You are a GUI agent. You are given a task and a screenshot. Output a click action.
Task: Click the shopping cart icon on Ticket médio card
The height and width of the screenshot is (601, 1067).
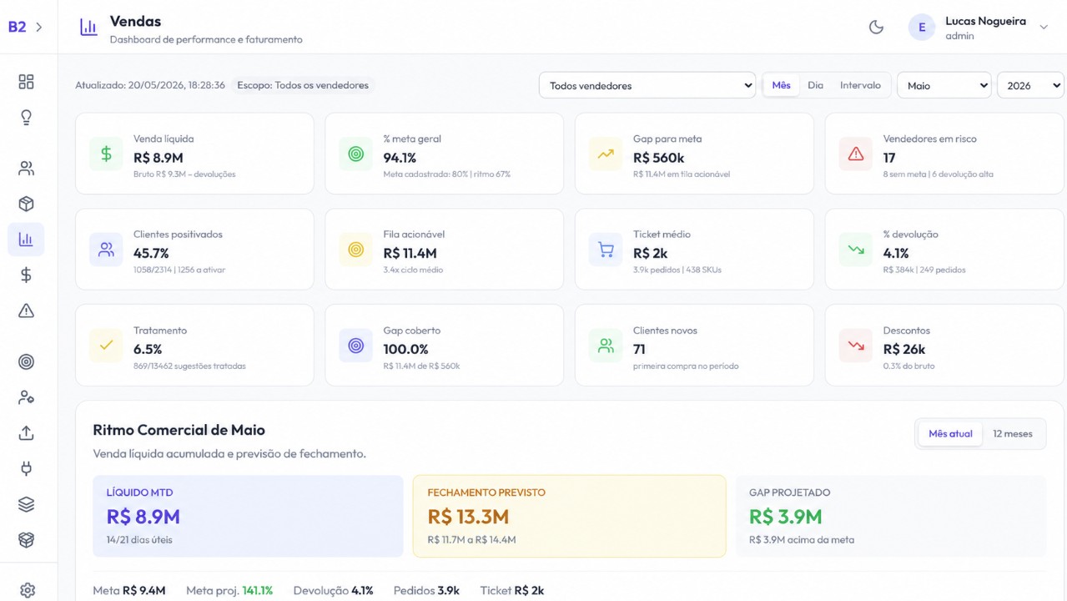tap(606, 250)
